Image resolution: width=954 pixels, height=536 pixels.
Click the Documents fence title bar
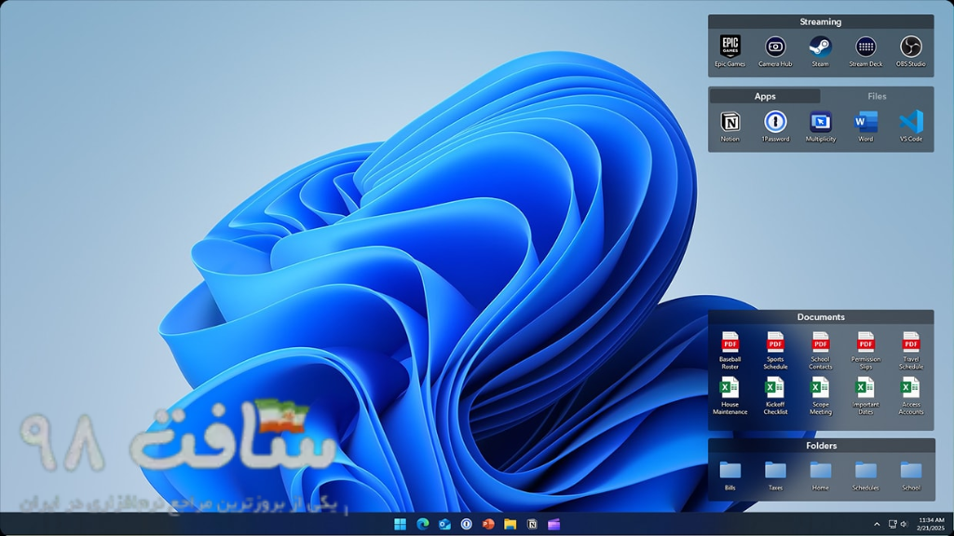[821, 317]
